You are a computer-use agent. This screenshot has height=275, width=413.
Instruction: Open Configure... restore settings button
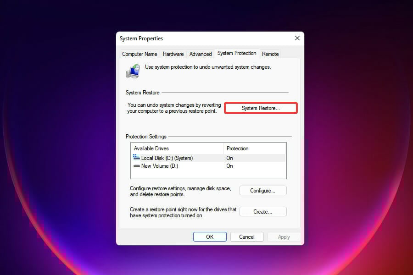coord(263,191)
